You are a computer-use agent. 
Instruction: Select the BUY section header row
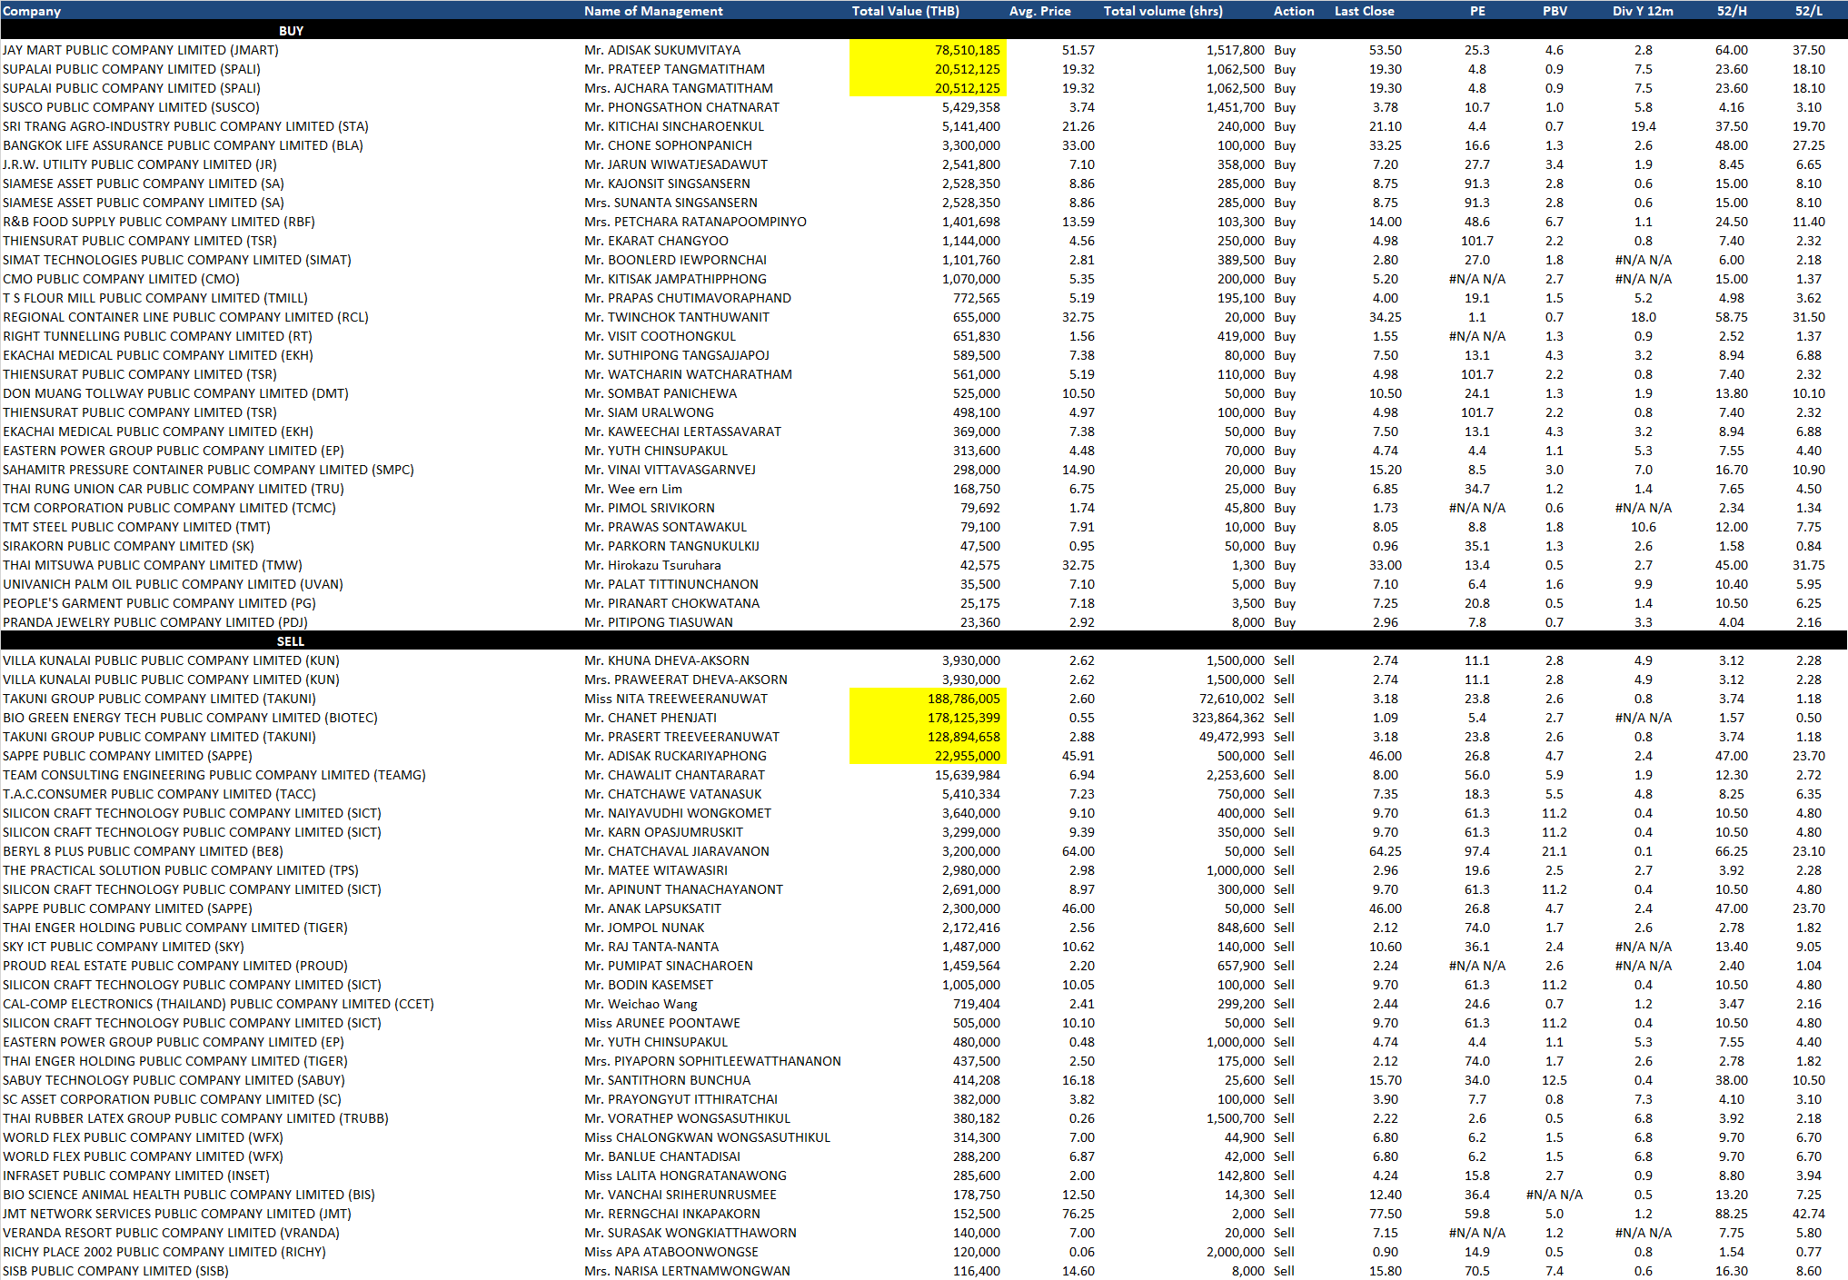(291, 31)
